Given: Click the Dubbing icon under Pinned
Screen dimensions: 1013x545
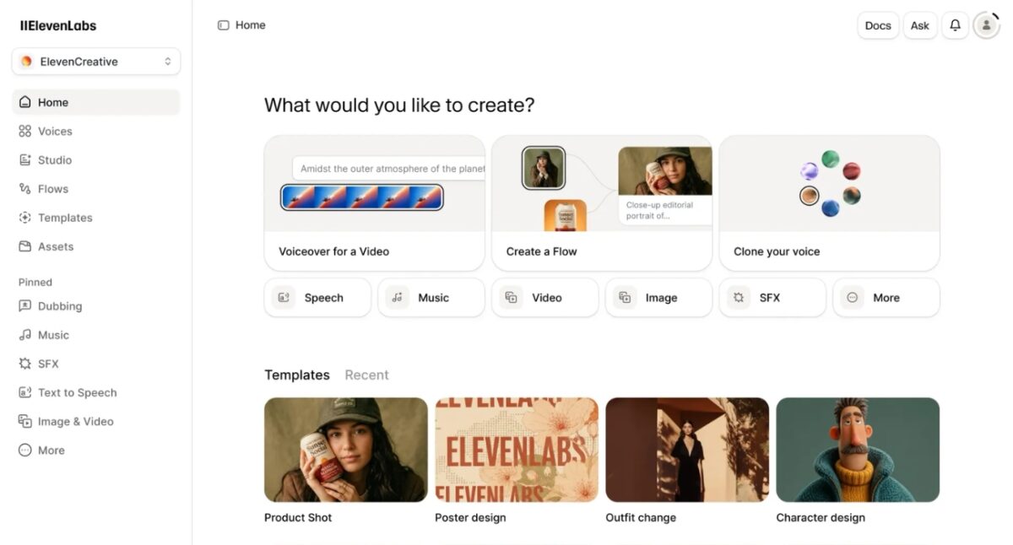Looking at the screenshot, I should 24,306.
